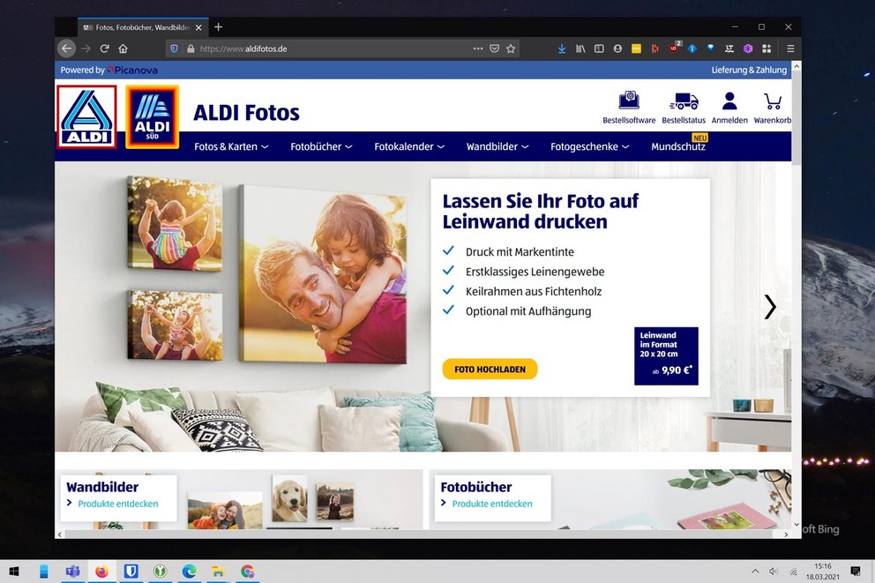875x583 pixels.
Task: Go back with the browser back arrow
Action: (66, 49)
